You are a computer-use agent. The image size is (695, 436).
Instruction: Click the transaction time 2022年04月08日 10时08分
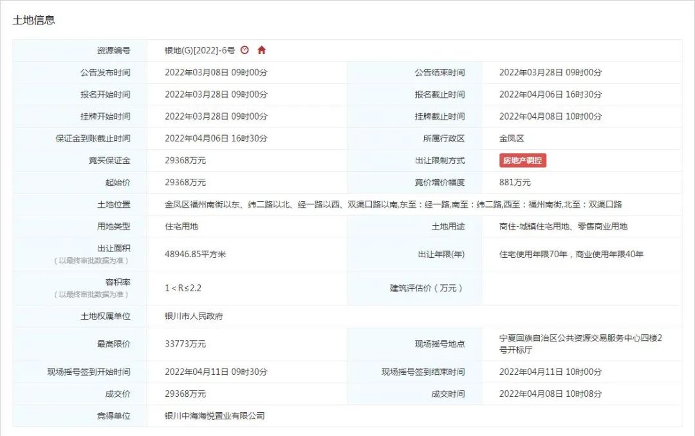click(x=550, y=394)
